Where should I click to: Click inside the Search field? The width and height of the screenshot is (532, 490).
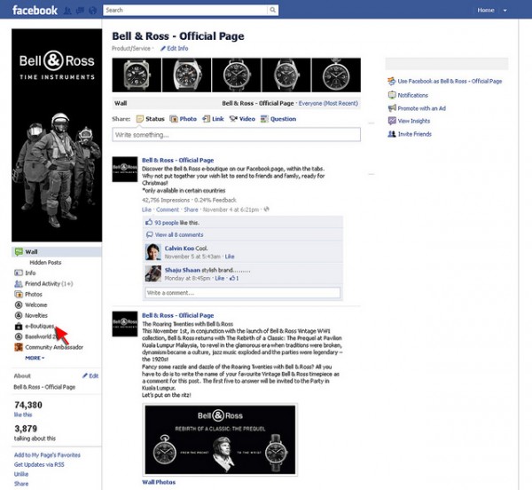click(x=185, y=10)
